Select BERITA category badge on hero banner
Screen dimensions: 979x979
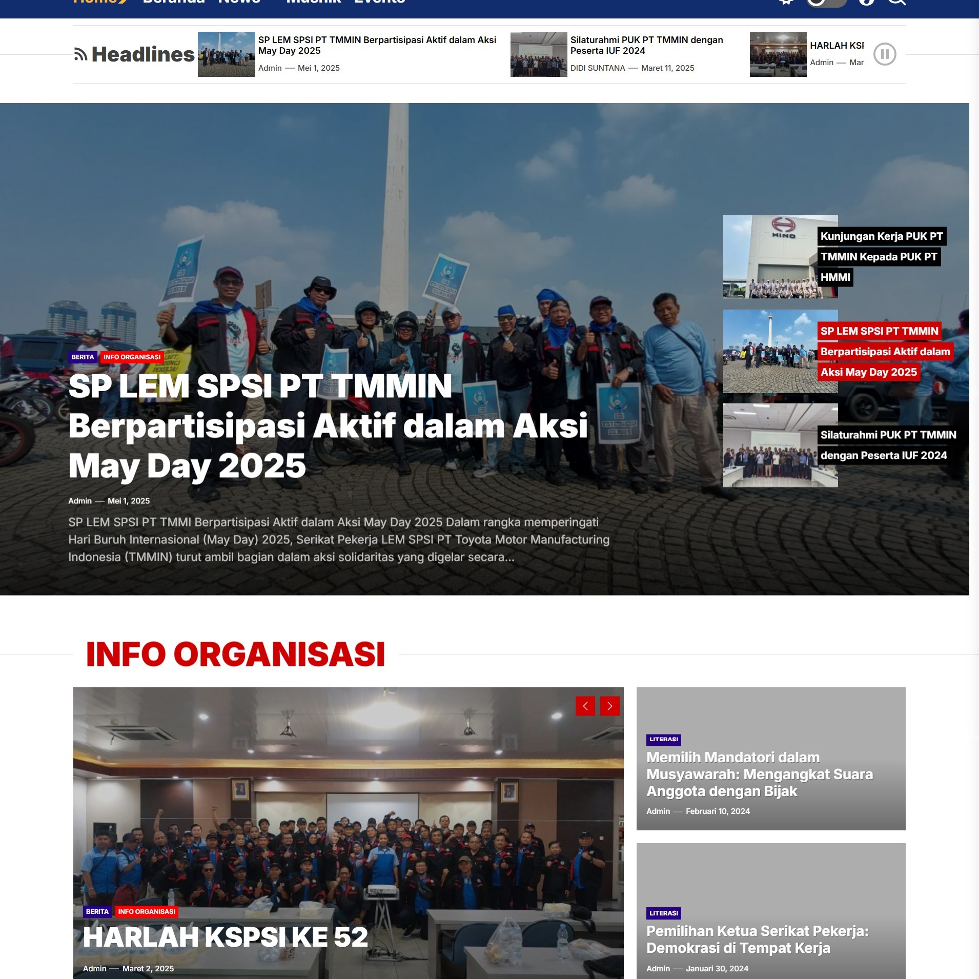click(x=83, y=357)
